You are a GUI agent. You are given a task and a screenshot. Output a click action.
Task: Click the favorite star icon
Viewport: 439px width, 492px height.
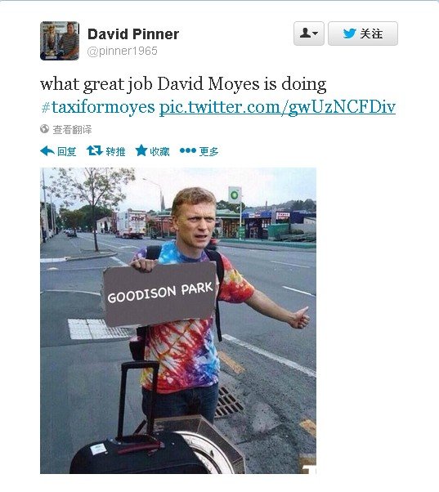(x=141, y=150)
